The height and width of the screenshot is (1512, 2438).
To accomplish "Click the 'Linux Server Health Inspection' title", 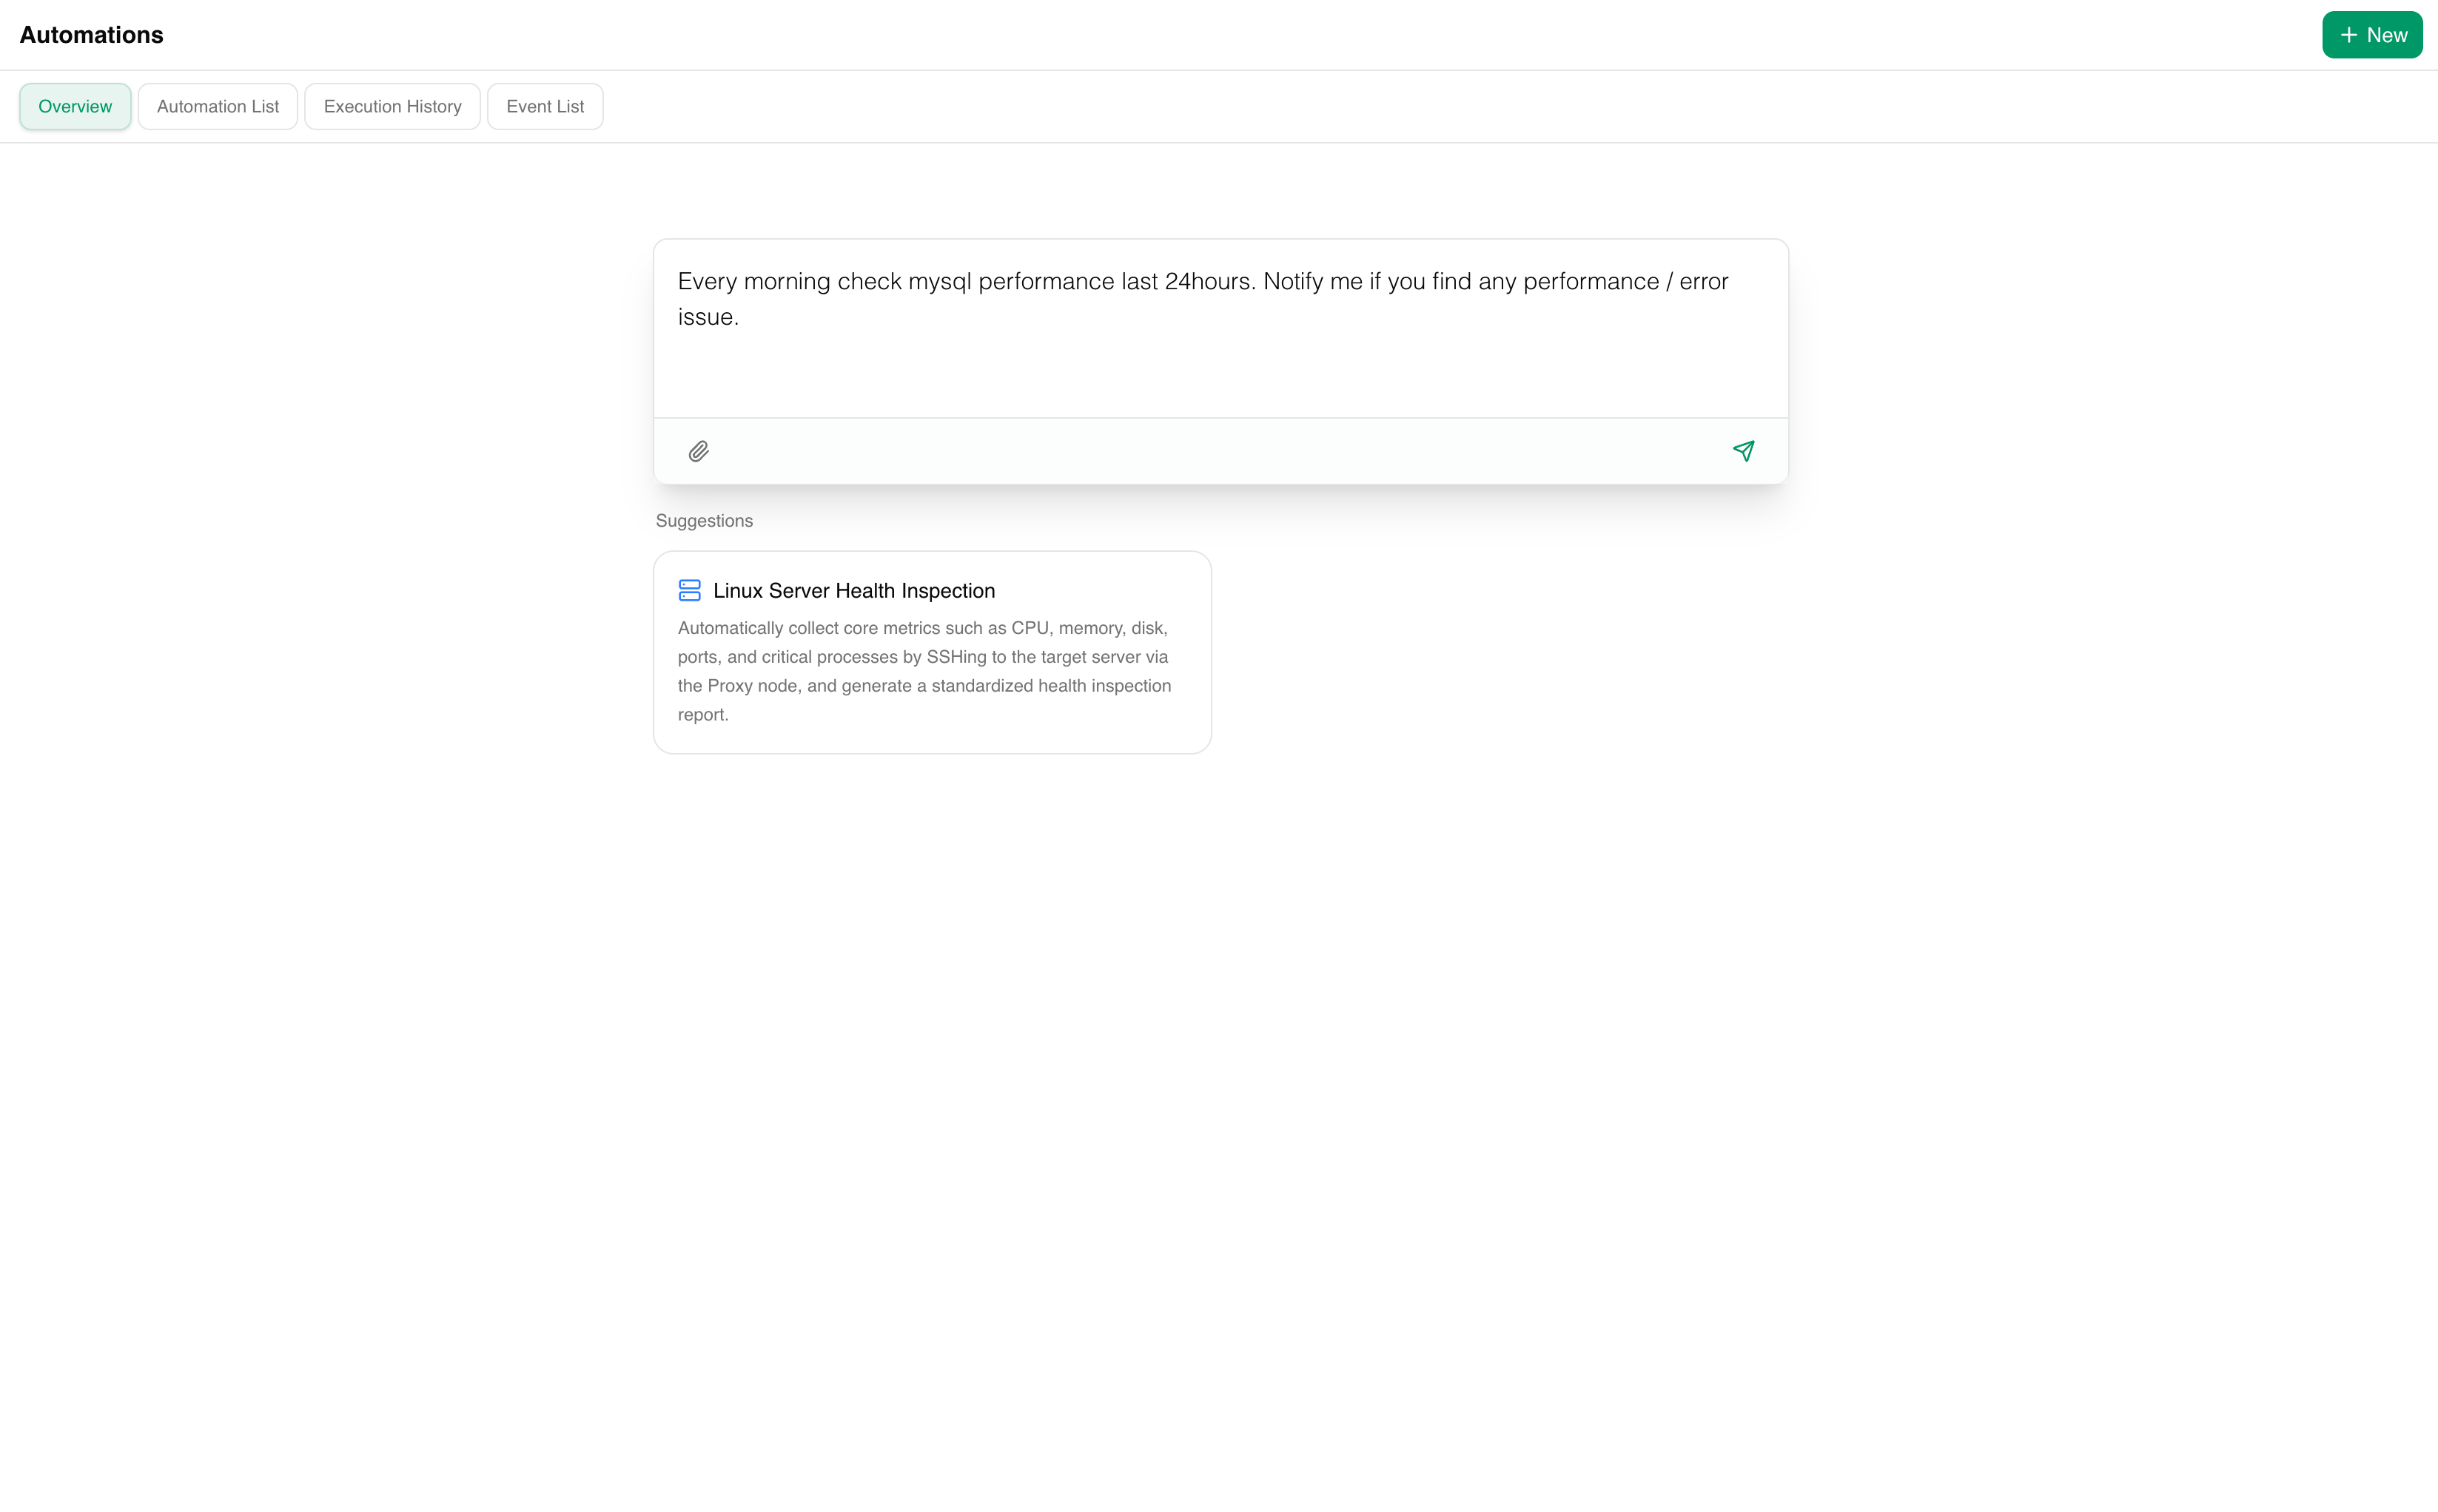I will 853,590.
